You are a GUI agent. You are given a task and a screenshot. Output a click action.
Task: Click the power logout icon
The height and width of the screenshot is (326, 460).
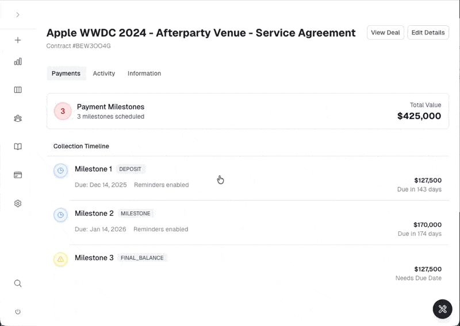pyautogui.click(x=18, y=312)
